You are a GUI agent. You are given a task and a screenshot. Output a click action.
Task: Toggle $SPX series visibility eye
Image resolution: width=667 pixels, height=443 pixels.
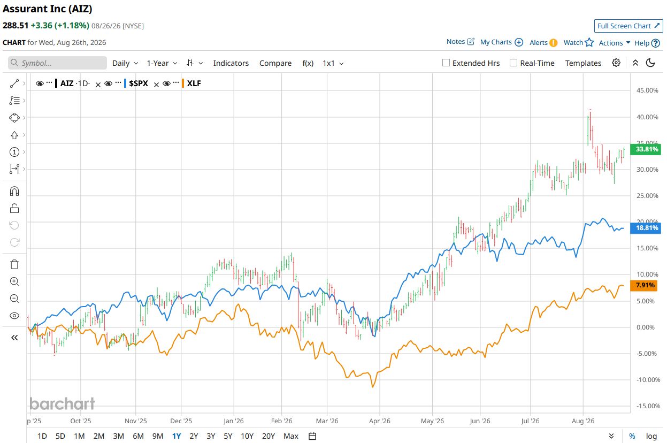pyautogui.click(x=109, y=83)
